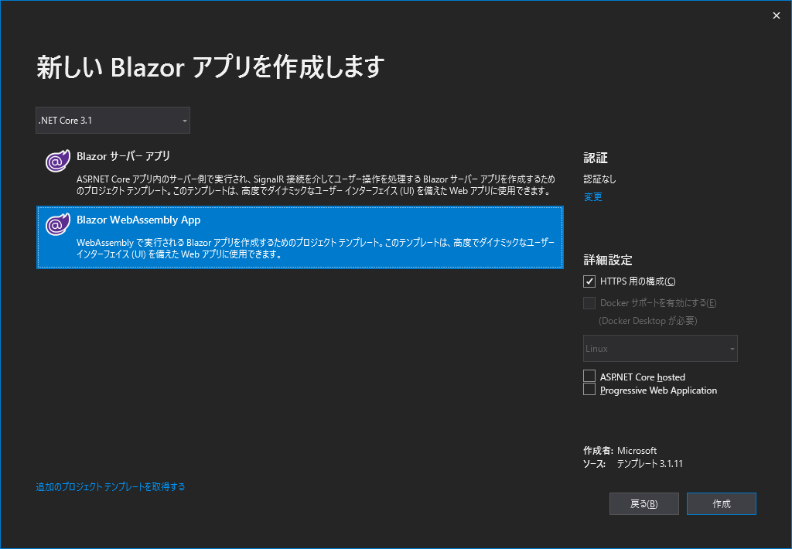The width and height of the screenshot is (792, 549).
Task: Expand the framework version selector arrow
Action: tap(184, 120)
